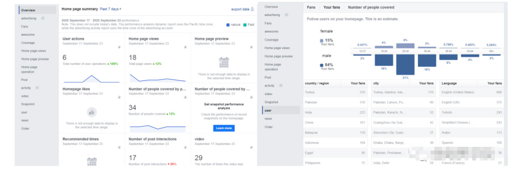Expand activity in the Home page summary sidebar
510x176 pixels.
click(x=37, y=88)
